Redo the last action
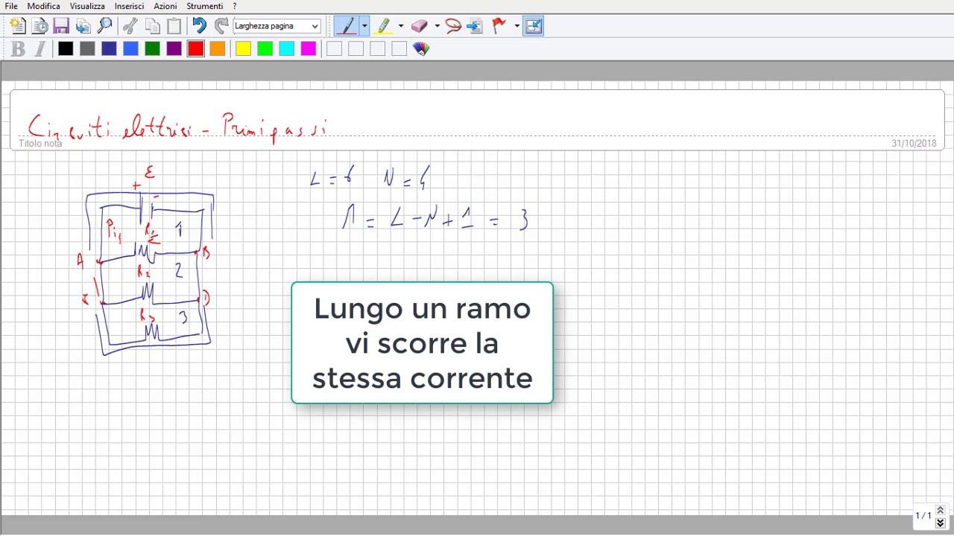954x536 pixels. (x=221, y=26)
